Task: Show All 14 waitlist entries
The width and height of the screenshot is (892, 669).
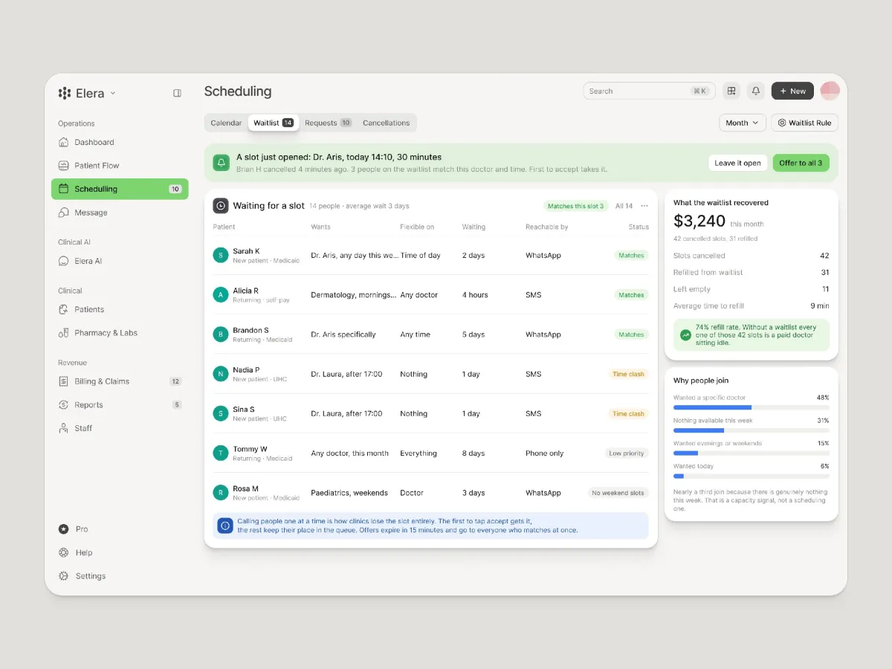Action: (624, 206)
